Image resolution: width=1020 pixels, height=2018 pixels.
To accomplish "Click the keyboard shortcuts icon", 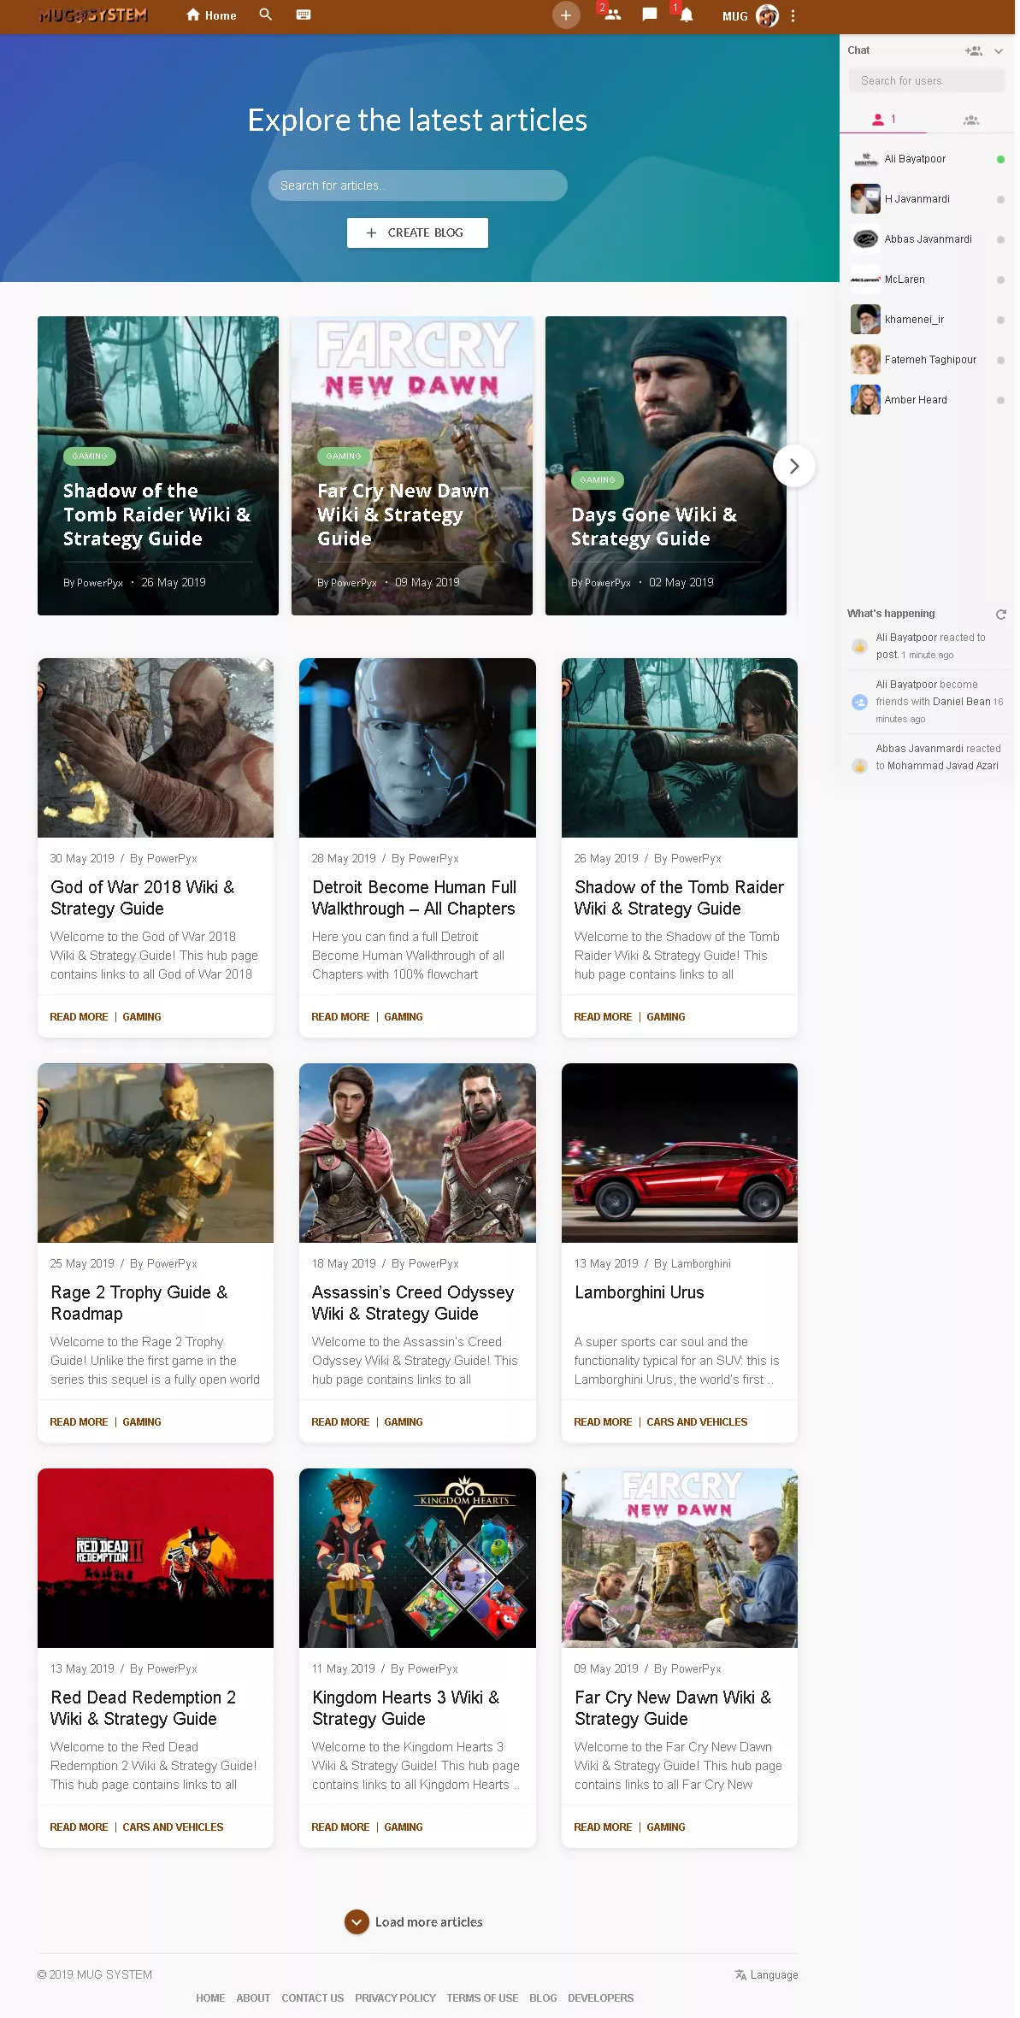I will coord(304,15).
